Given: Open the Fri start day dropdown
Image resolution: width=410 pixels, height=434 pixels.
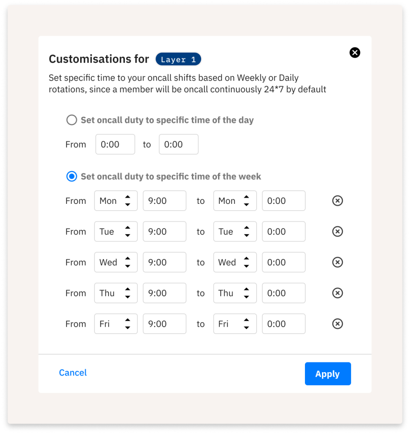Looking at the screenshot, I should (116, 324).
